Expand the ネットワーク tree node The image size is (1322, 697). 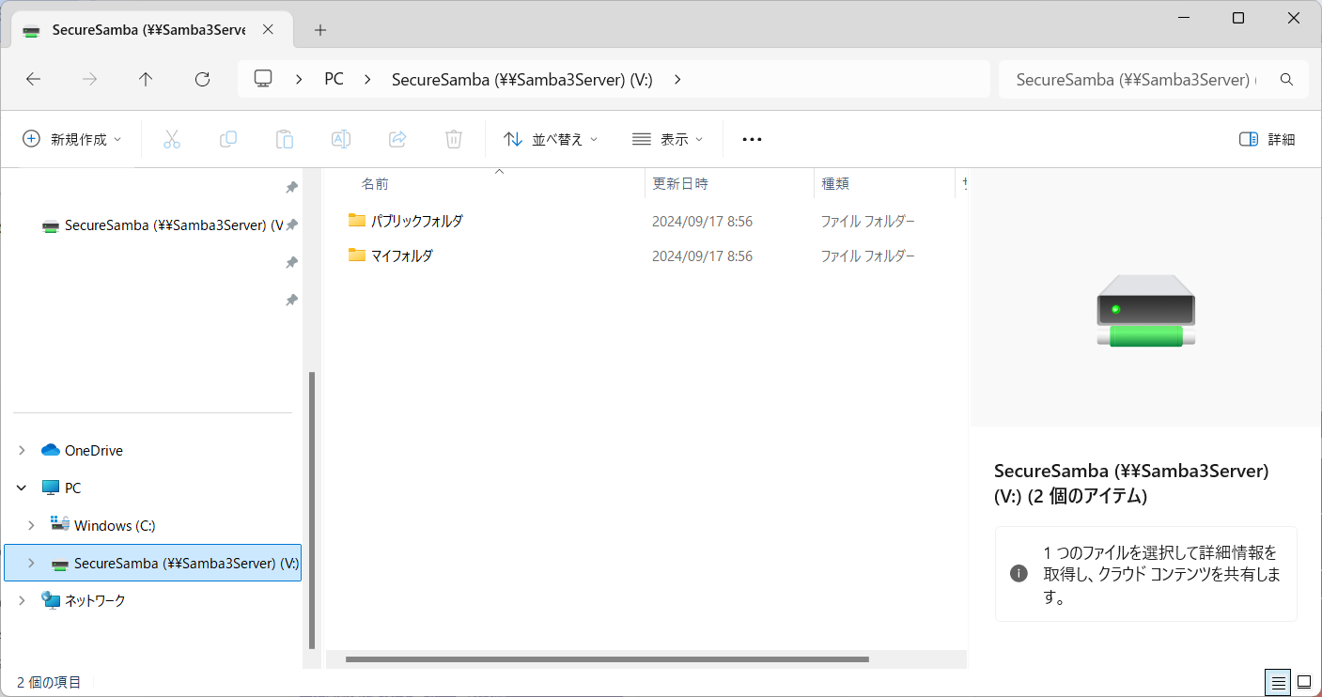pos(22,599)
